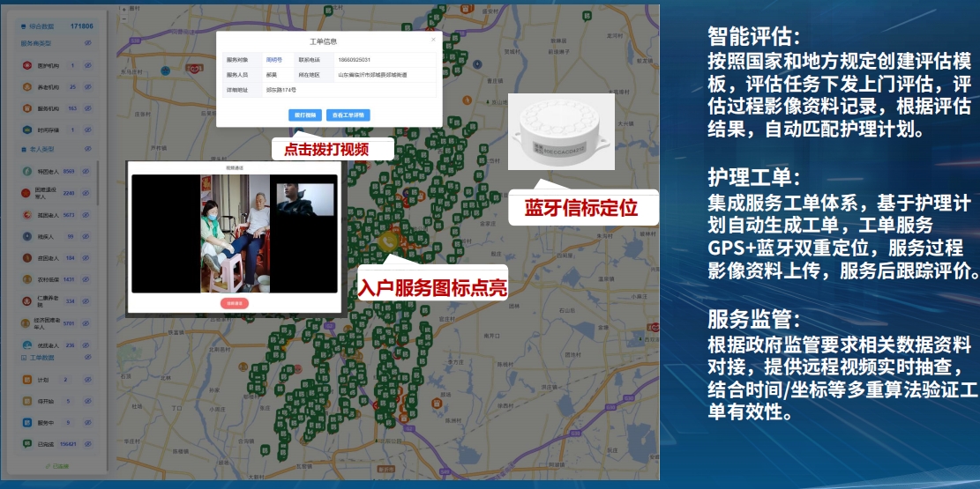
Task: Click the 服务中 work order icon
Action: [26, 423]
